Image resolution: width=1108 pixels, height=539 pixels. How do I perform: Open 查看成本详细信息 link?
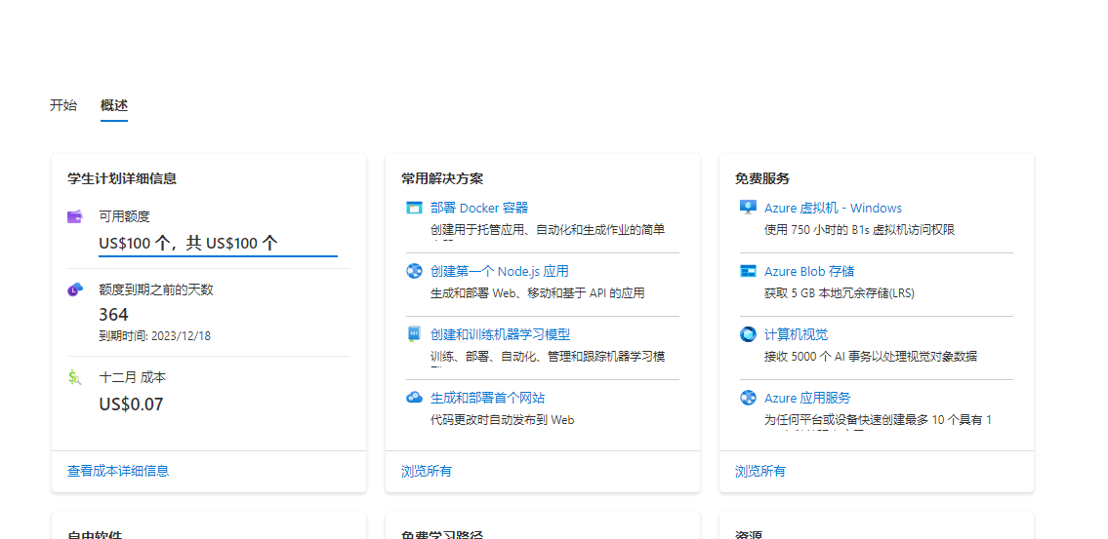tap(118, 471)
